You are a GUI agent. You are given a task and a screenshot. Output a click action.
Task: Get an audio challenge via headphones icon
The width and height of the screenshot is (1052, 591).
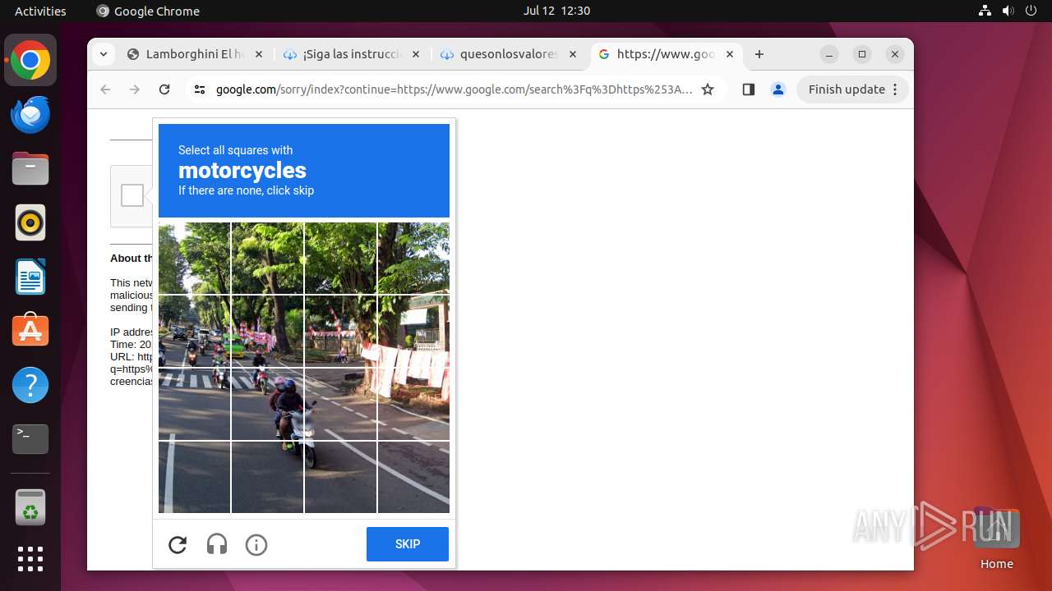(x=217, y=545)
